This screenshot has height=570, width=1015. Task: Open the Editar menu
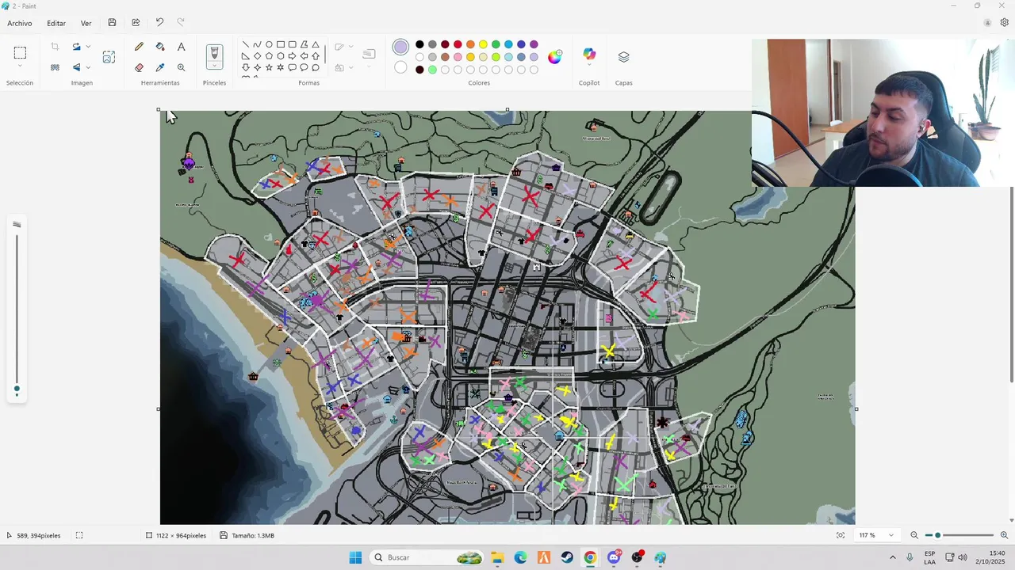click(56, 23)
